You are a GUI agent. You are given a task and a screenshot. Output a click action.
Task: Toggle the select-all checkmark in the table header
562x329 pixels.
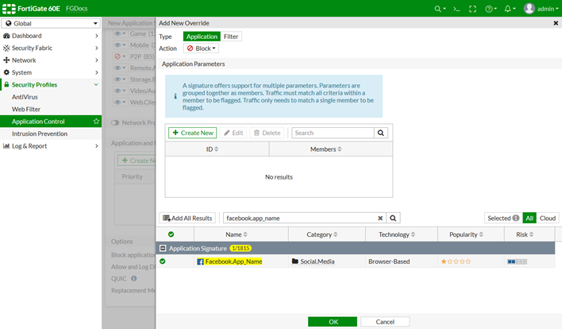[171, 234]
